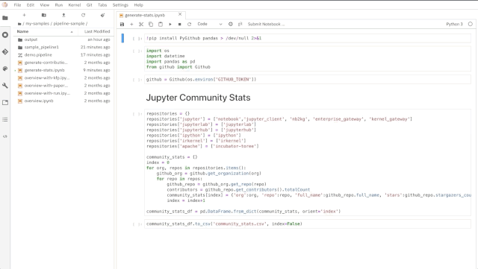Select the output folder
The width and height of the screenshot is (478, 269).
tap(63, 39)
